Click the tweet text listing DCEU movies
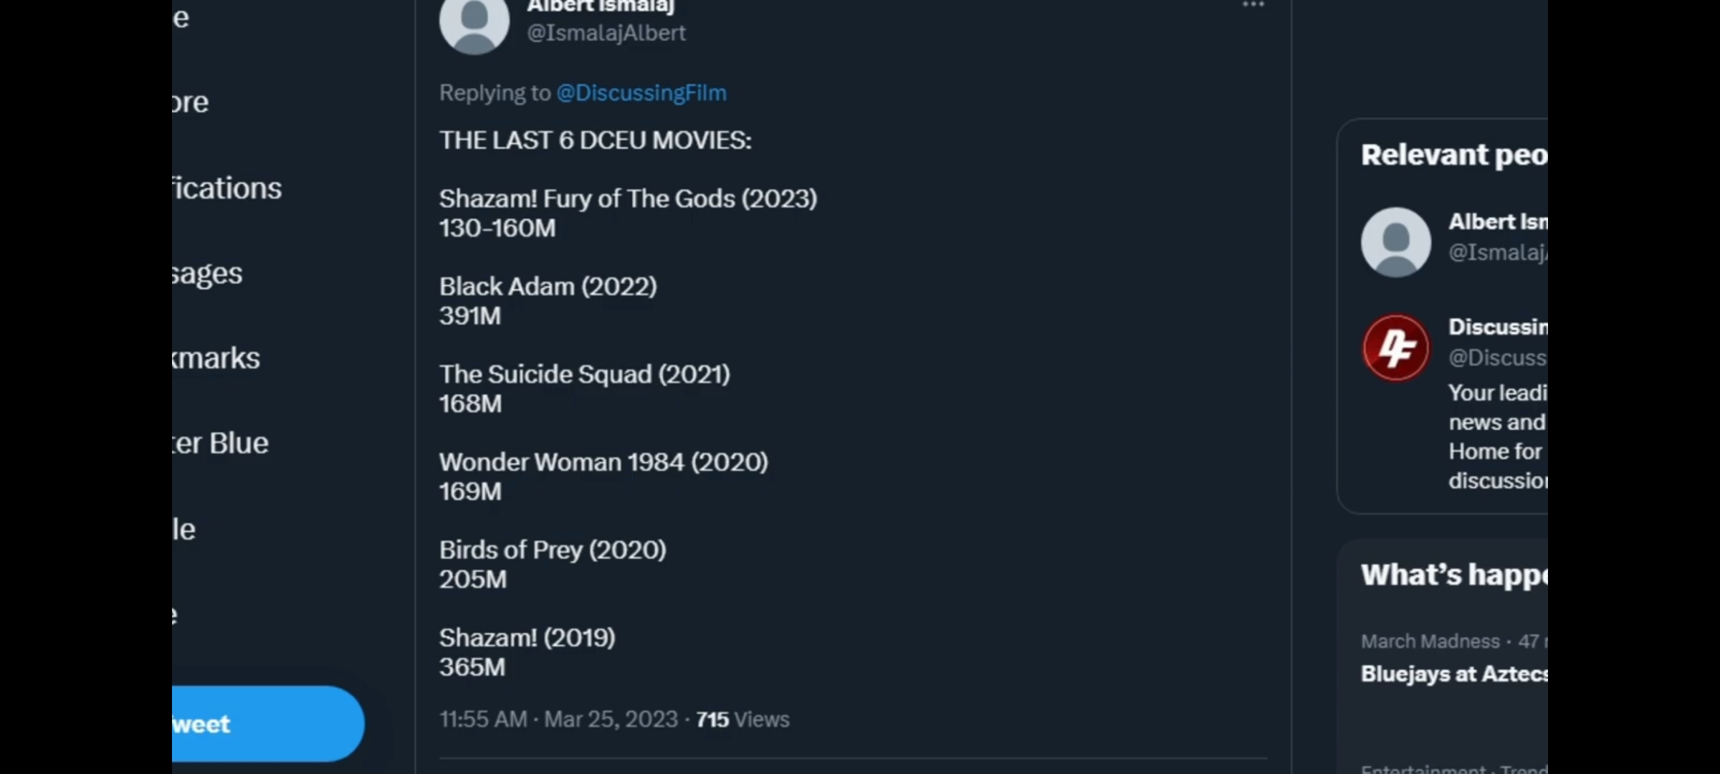The image size is (1720, 774). (x=627, y=401)
